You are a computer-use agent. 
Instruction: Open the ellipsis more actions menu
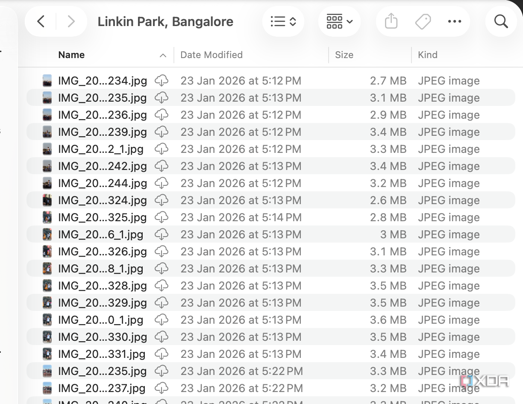click(454, 21)
